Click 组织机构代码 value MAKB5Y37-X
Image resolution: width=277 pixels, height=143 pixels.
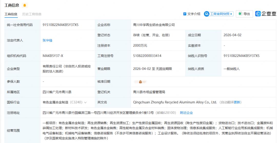(x=53, y=56)
